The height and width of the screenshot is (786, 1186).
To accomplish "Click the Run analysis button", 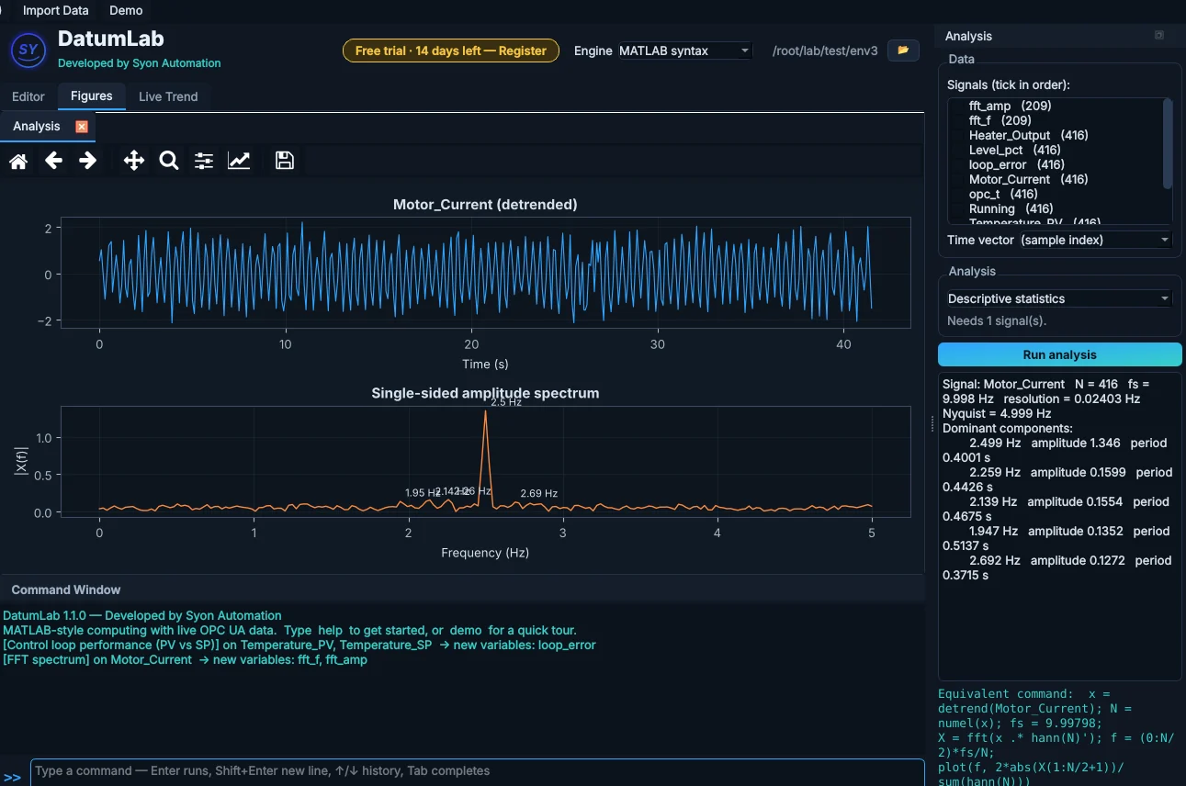I will point(1059,354).
